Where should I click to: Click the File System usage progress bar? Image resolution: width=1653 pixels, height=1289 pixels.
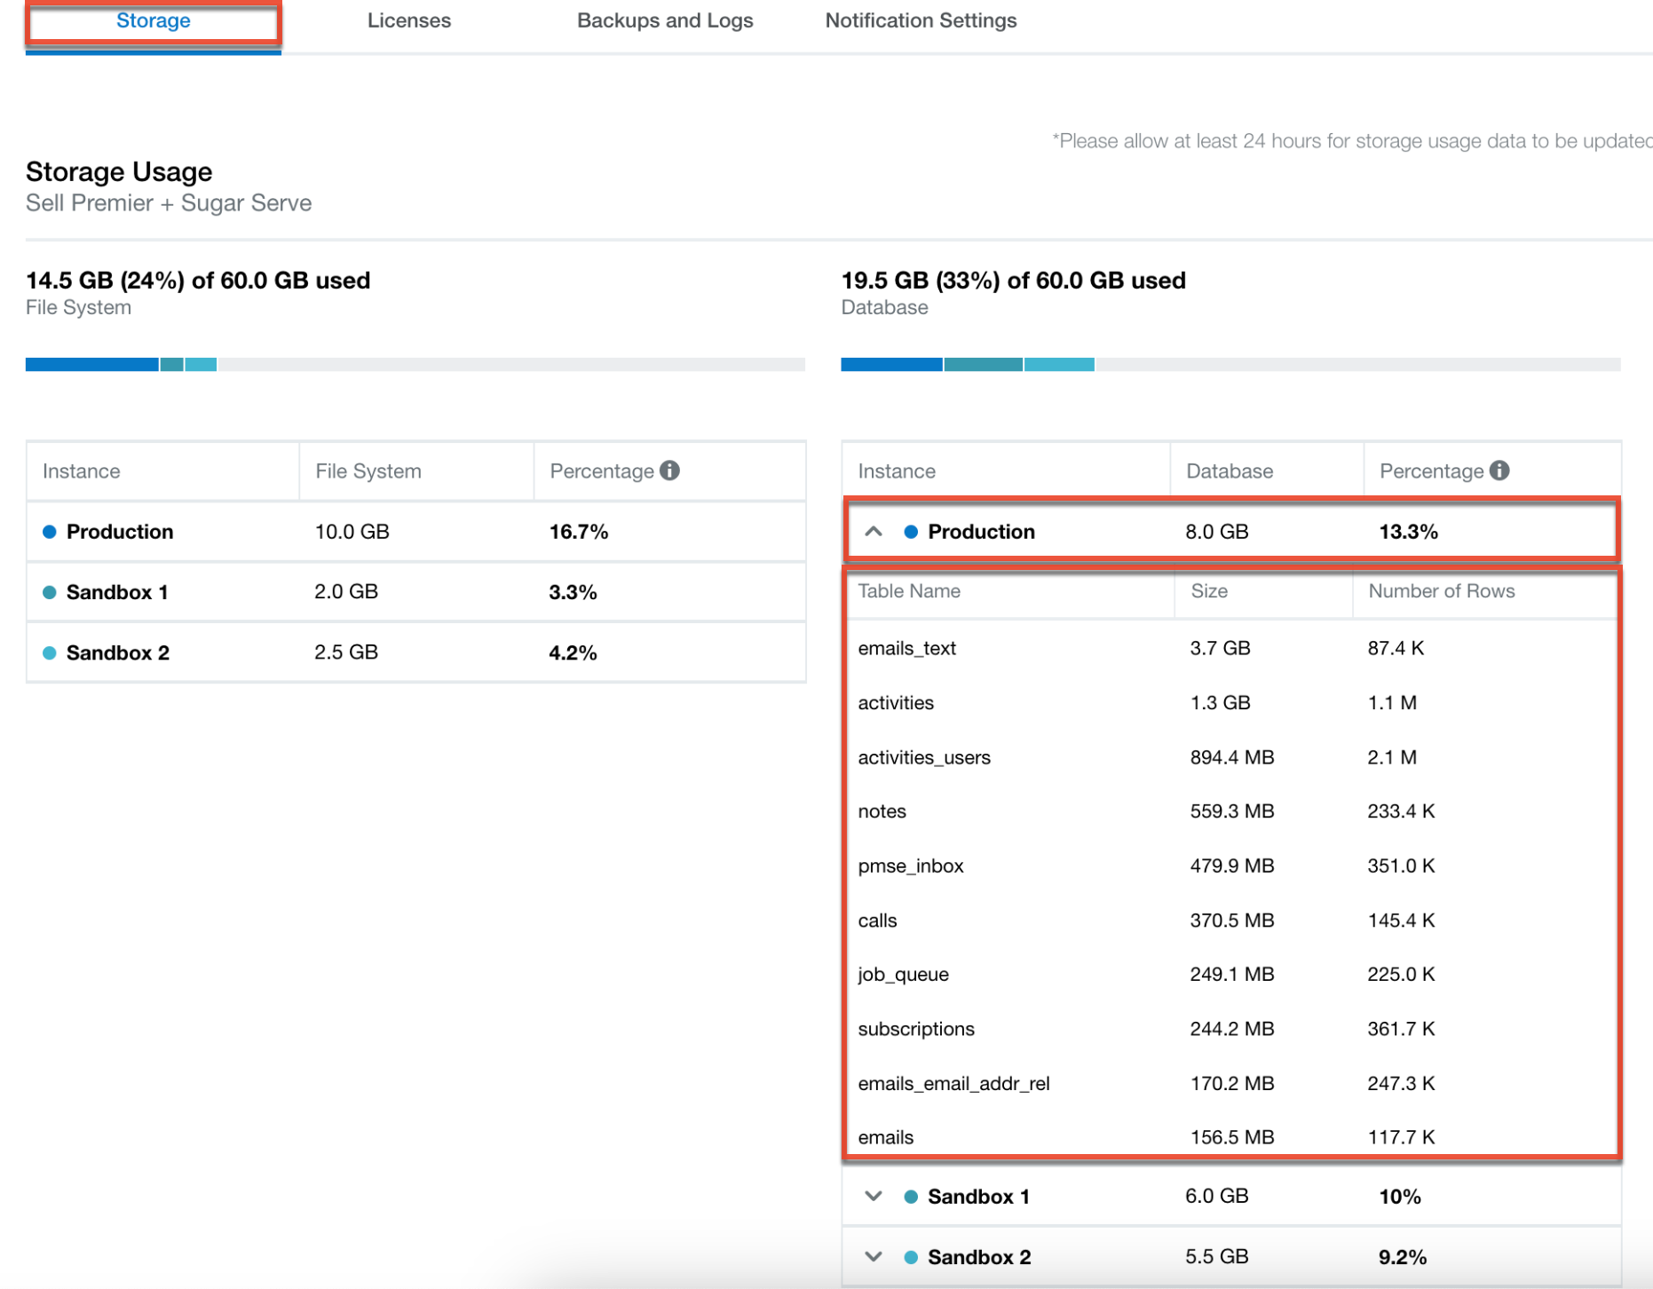(415, 364)
